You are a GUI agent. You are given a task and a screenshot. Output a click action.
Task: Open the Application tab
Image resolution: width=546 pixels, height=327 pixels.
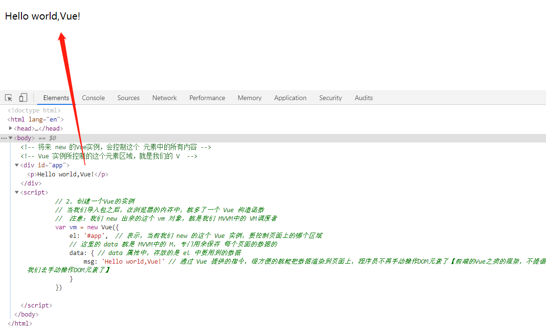tap(290, 98)
